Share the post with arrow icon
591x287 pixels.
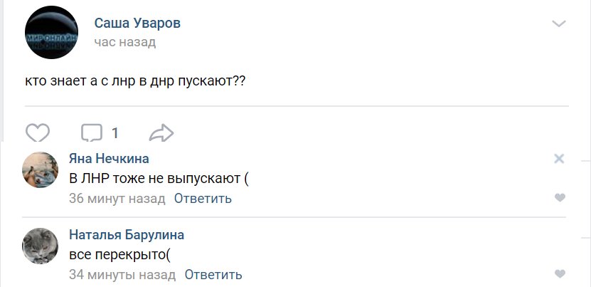coord(161,133)
